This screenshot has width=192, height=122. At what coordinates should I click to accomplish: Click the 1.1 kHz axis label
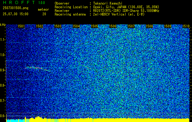[2, 40]
